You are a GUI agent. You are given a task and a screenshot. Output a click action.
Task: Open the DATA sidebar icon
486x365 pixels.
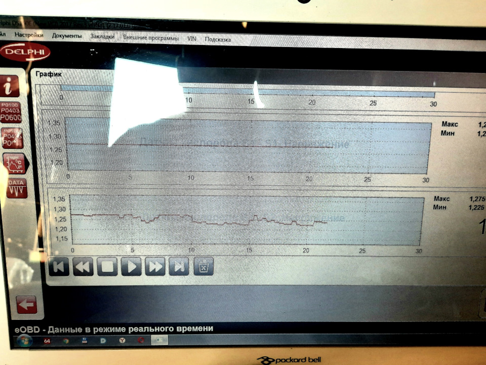pyautogui.click(x=16, y=188)
